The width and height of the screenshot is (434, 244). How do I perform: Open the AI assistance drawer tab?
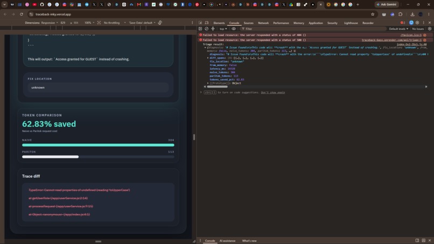227,241
